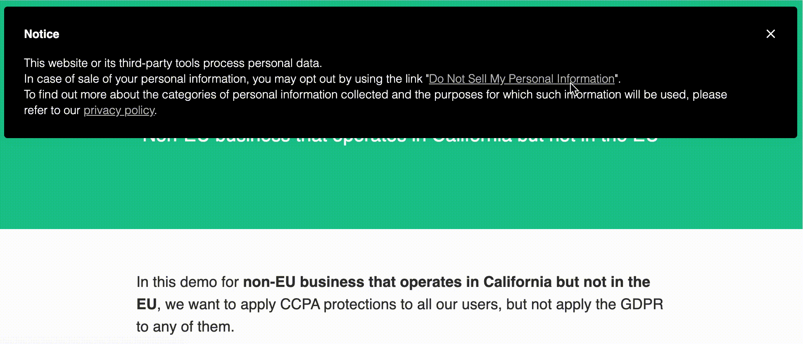Screen dimensions: 803x344
Task: Click the text mentioning personal information categories
Action: click(289, 94)
